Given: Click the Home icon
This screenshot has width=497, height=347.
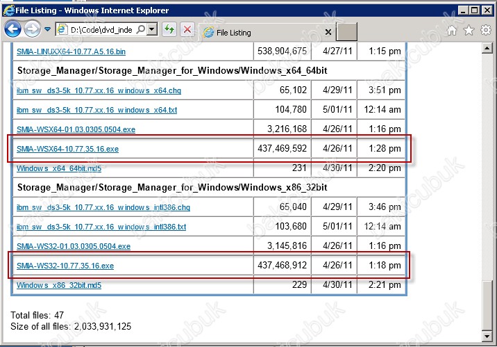Looking at the screenshot, I should 452,30.
